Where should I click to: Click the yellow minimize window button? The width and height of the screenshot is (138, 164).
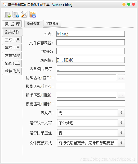coord(124,4)
